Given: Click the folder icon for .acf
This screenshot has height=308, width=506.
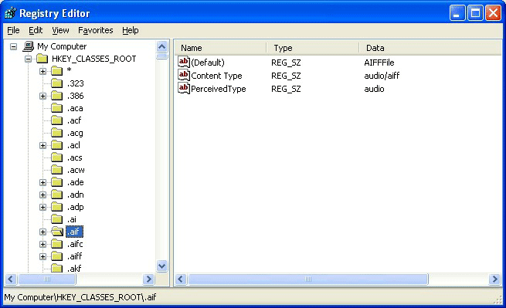Looking at the screenshot, I should click(x=57, y=120).
